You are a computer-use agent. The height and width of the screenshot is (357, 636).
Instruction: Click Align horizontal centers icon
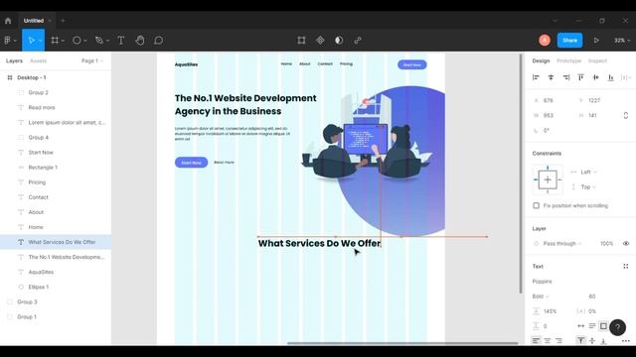click(x=551, y=77)
